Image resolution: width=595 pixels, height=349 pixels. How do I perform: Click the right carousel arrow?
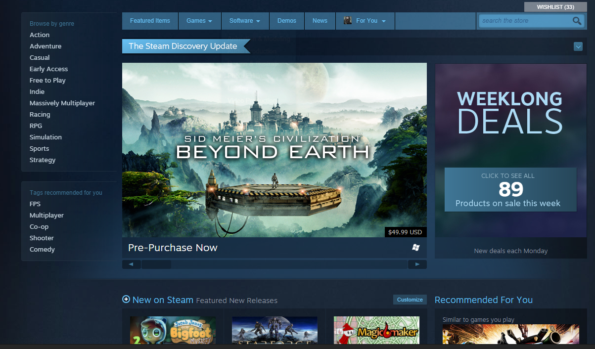[x=417, y=264]
